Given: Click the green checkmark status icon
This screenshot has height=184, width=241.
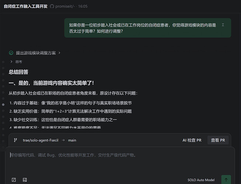Looking at the screenshot, I should coord(11,53).
